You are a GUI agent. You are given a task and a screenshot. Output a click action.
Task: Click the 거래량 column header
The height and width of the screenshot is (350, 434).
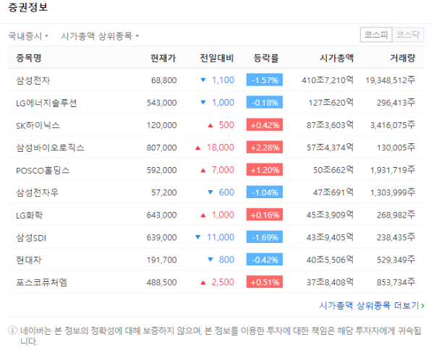pos(403,58)
